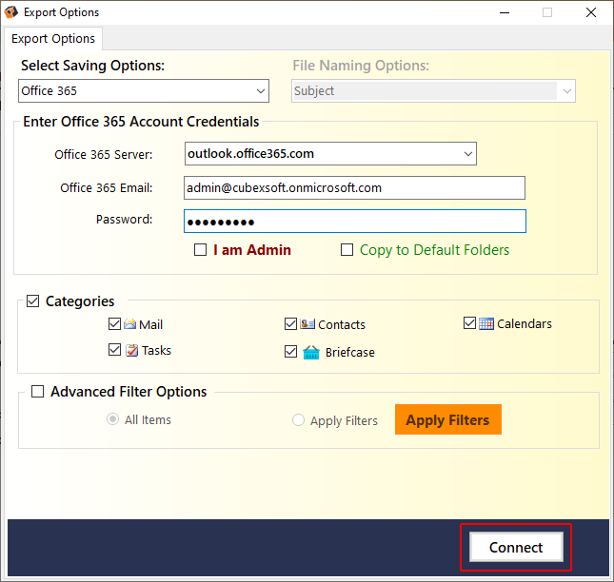Image resolution: width=614 pixels, height=582 pixels.
Task: Uncheck the Briefcase category checkbox
Action: pos(291,352)
